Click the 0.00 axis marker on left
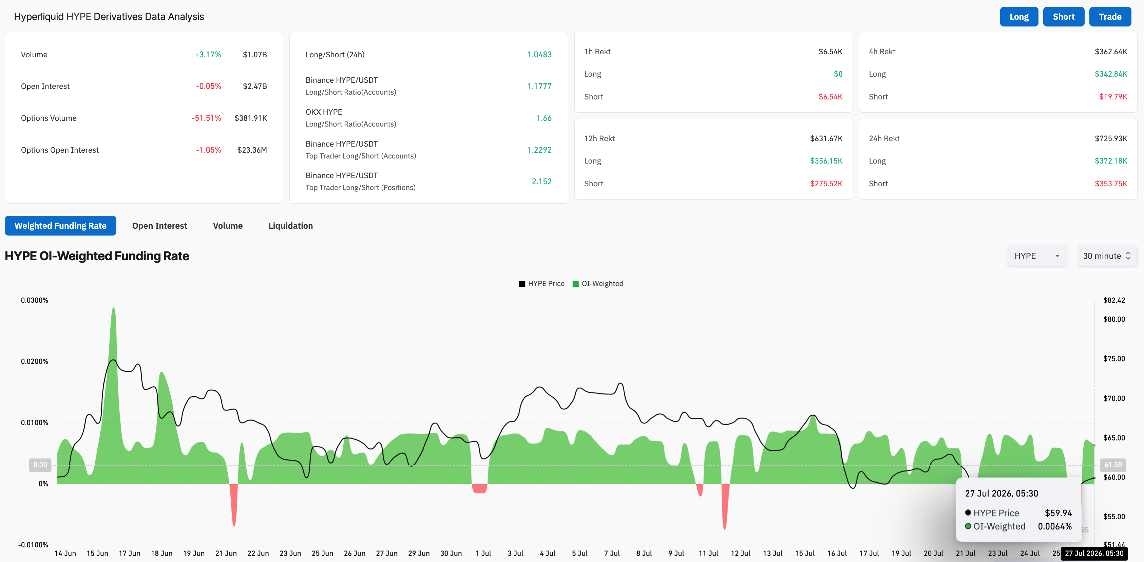 click(40, 465)
